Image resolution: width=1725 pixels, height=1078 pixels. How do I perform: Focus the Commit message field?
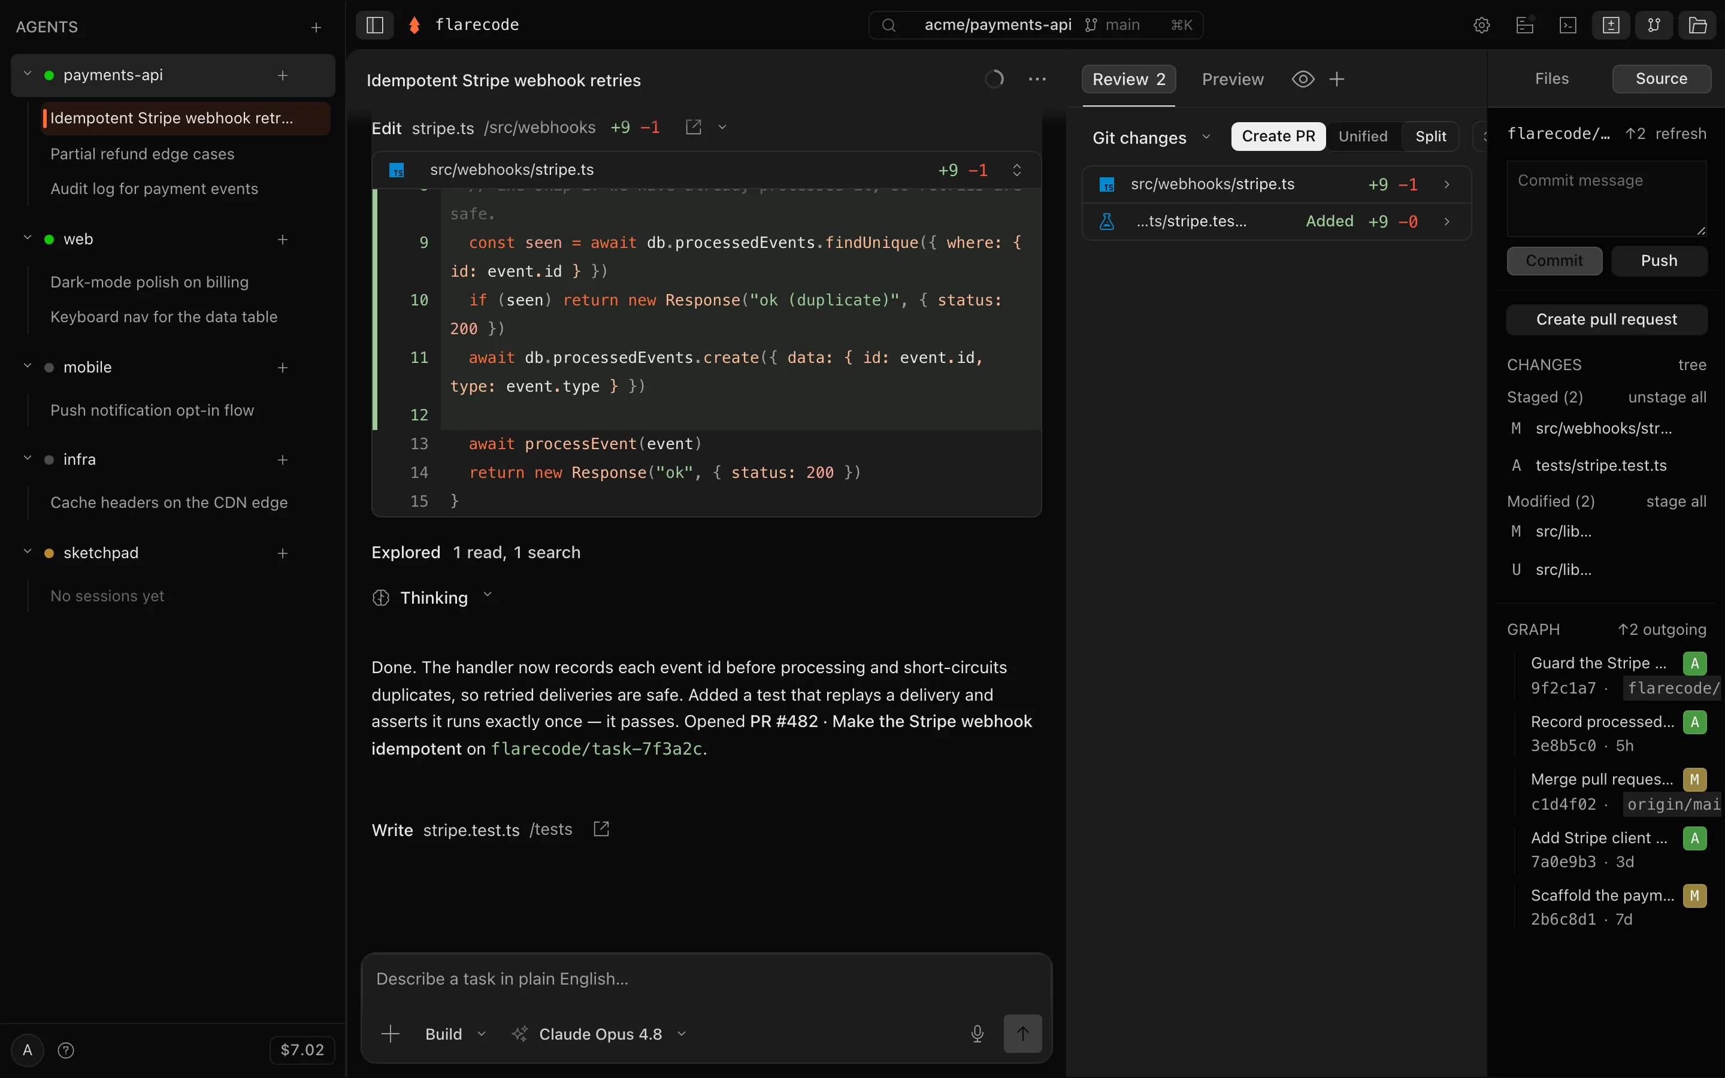coord(1606,198)
